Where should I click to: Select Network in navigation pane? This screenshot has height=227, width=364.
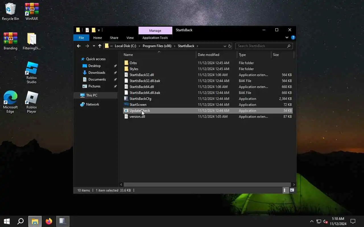coord(93,104)
